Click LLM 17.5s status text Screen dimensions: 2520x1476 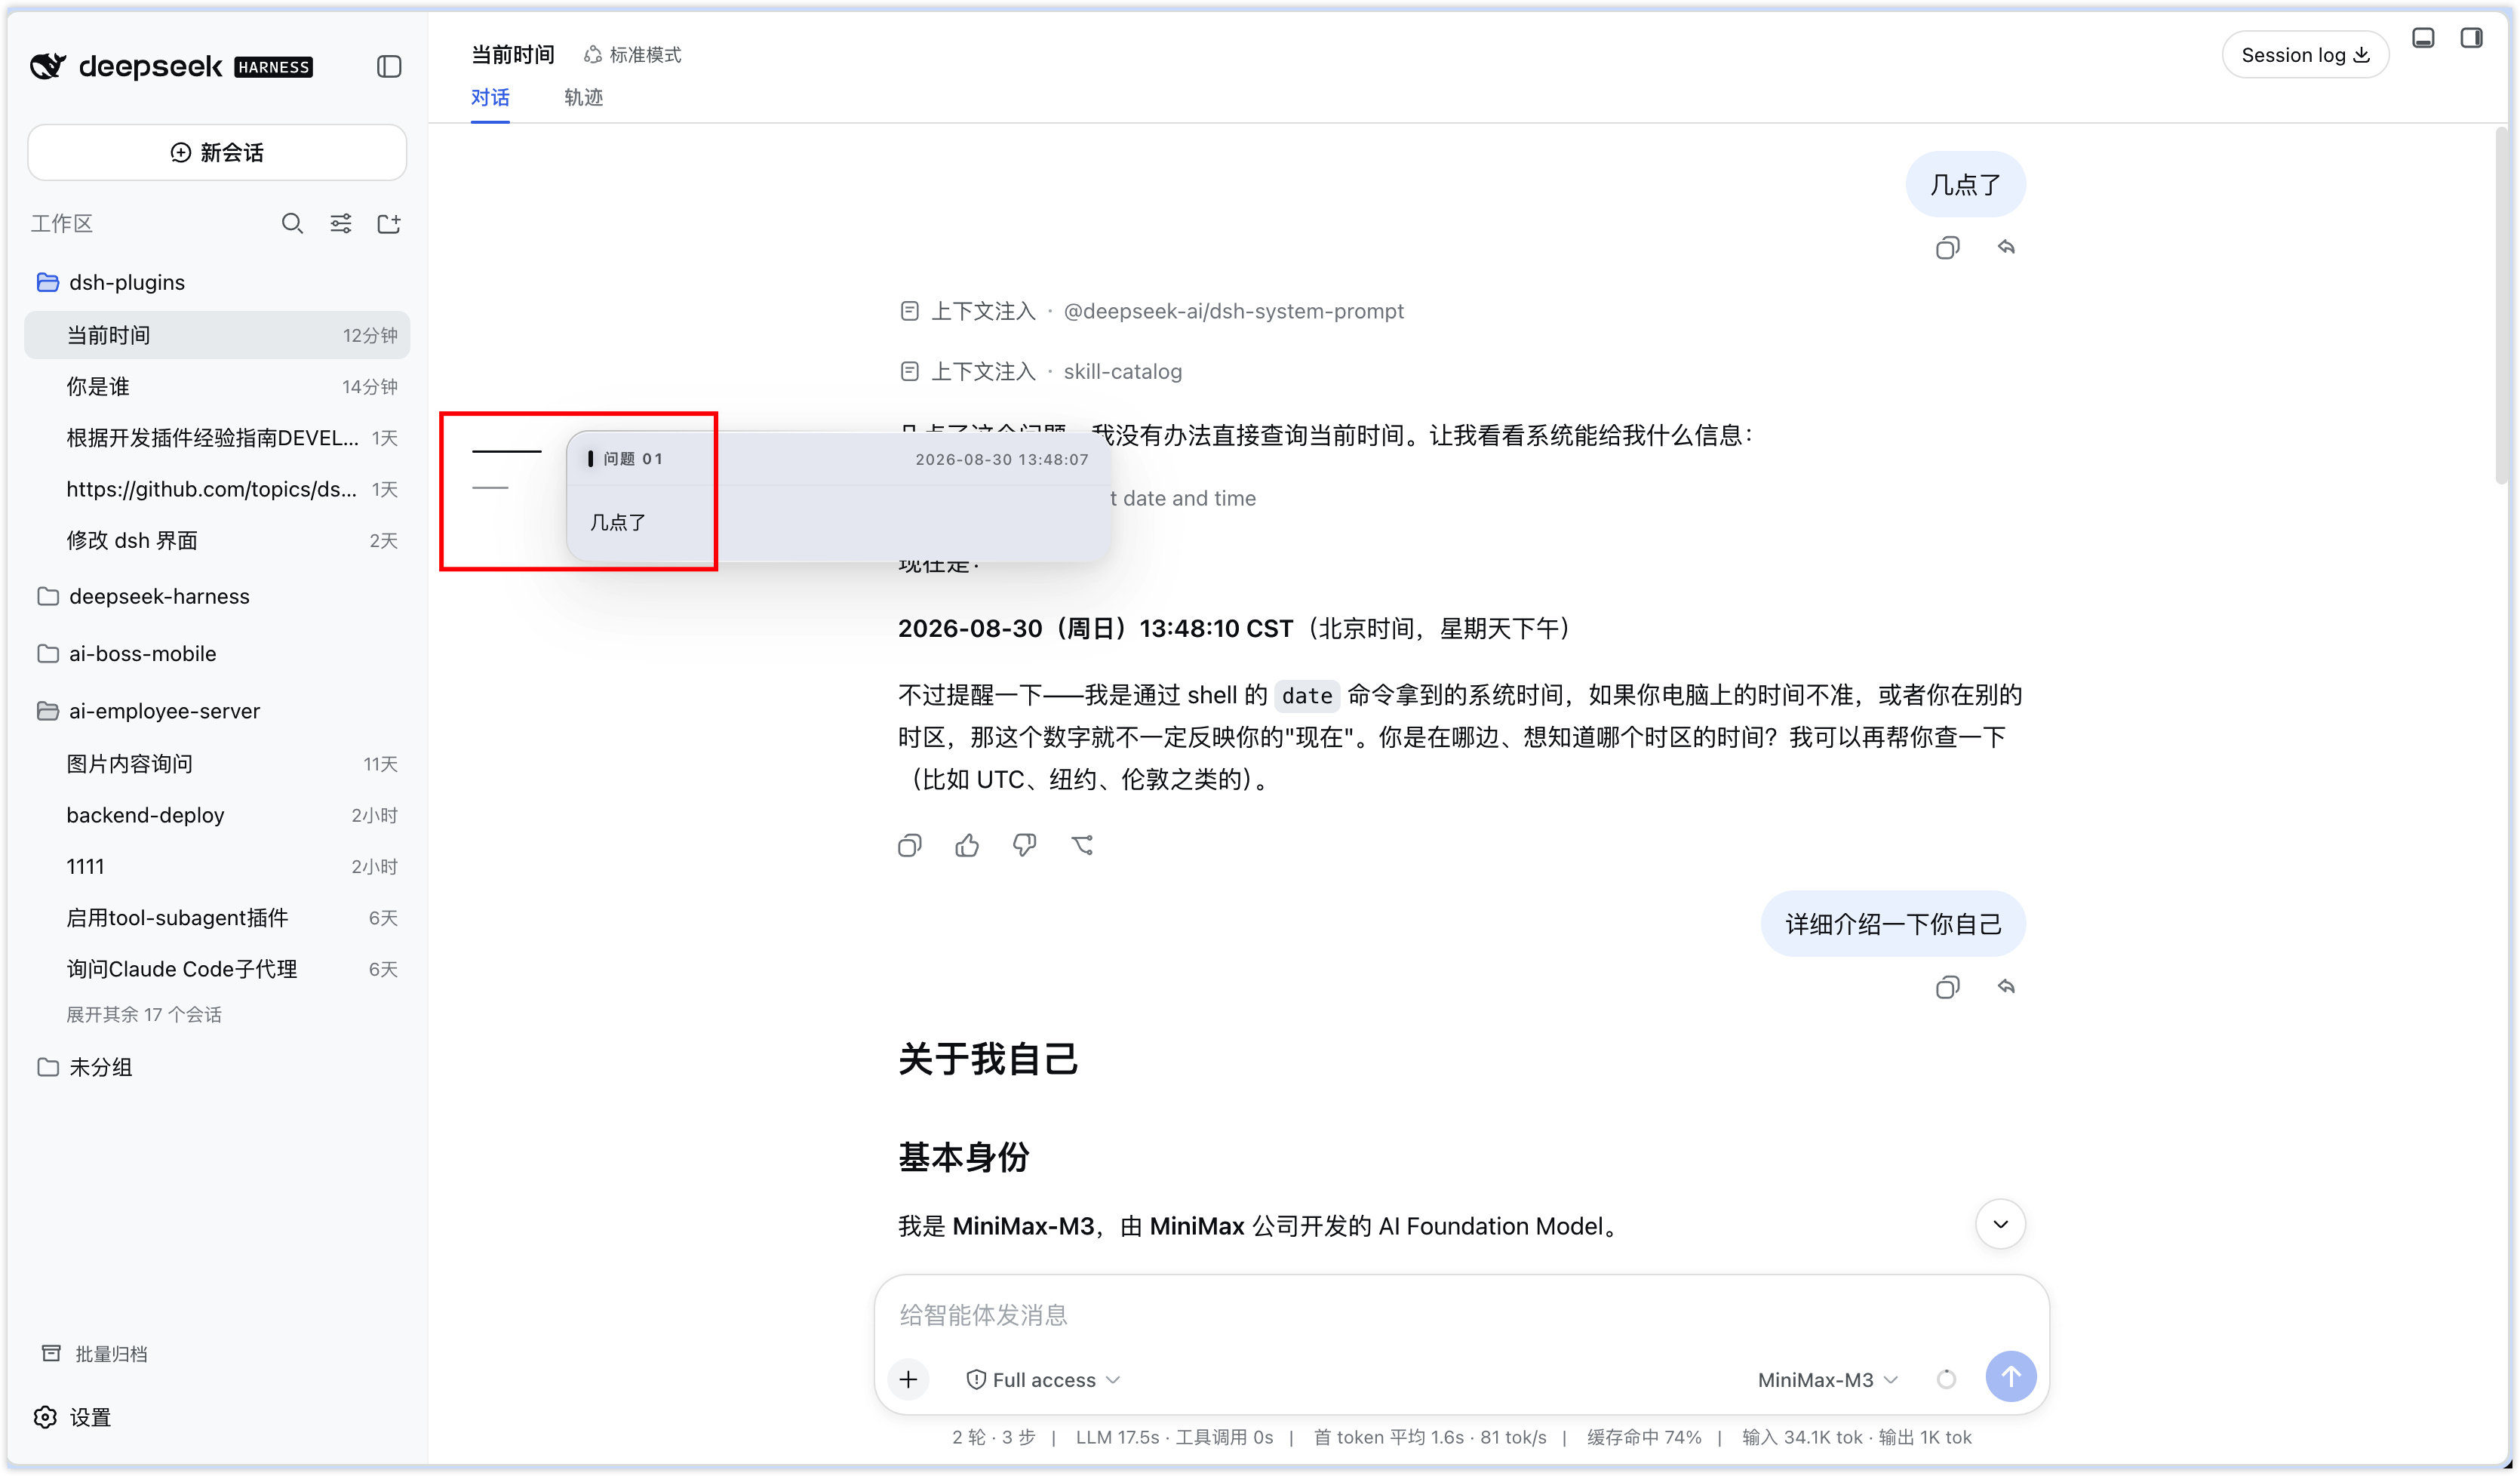point(1117,1438)
